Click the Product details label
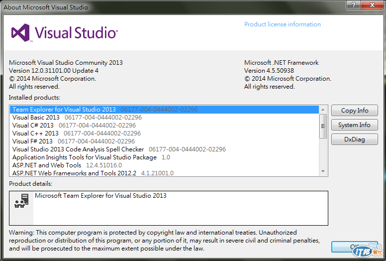This screenshot has height=261, width=386. click(30, 184)
